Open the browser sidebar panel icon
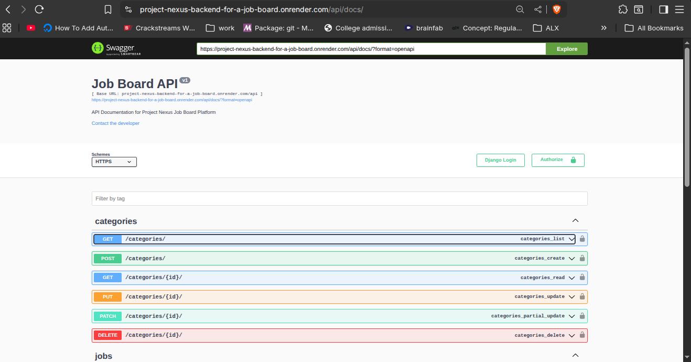Image resolution: width=691 pixels, height=362 pixels. tap(662, 9)
